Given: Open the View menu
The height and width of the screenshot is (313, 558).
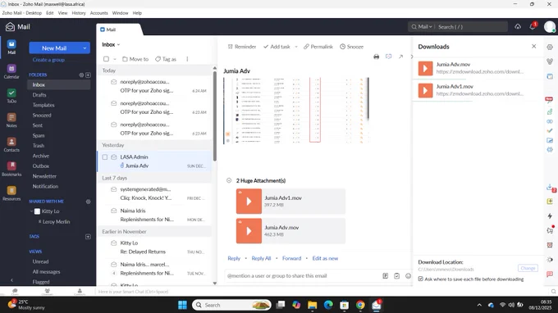Looking at the screenshot, I should (x=62, y=13).
